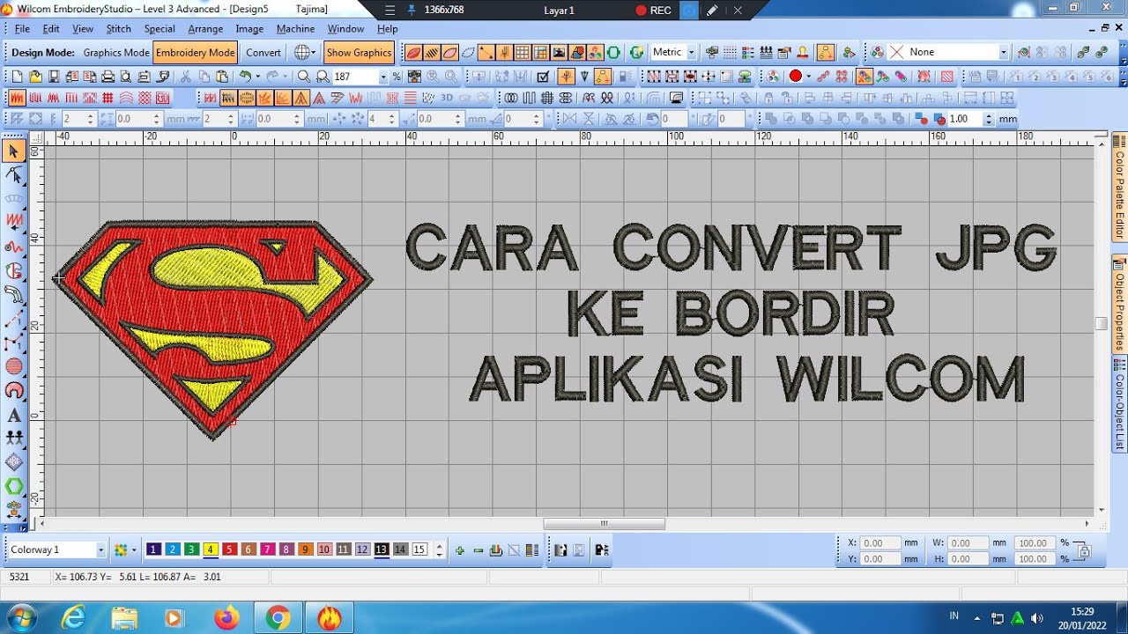Click the horizontal scrollbar thumb
Image resolution: width=1128 pixels, height=634 pixels.
point(604,523)
